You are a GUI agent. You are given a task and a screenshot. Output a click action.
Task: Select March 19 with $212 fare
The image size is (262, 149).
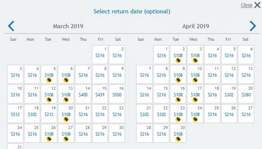(49, 114)
